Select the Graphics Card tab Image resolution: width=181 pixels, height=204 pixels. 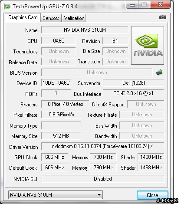click(x=23, y=17)
